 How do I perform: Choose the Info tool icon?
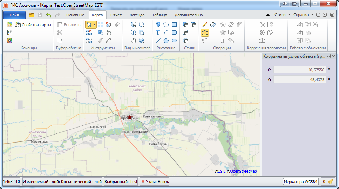coord(101,32)
